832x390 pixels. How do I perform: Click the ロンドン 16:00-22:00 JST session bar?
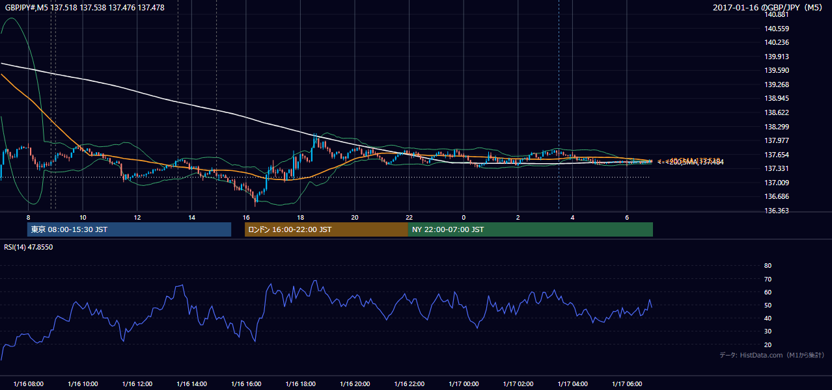[x=326, y=229]
